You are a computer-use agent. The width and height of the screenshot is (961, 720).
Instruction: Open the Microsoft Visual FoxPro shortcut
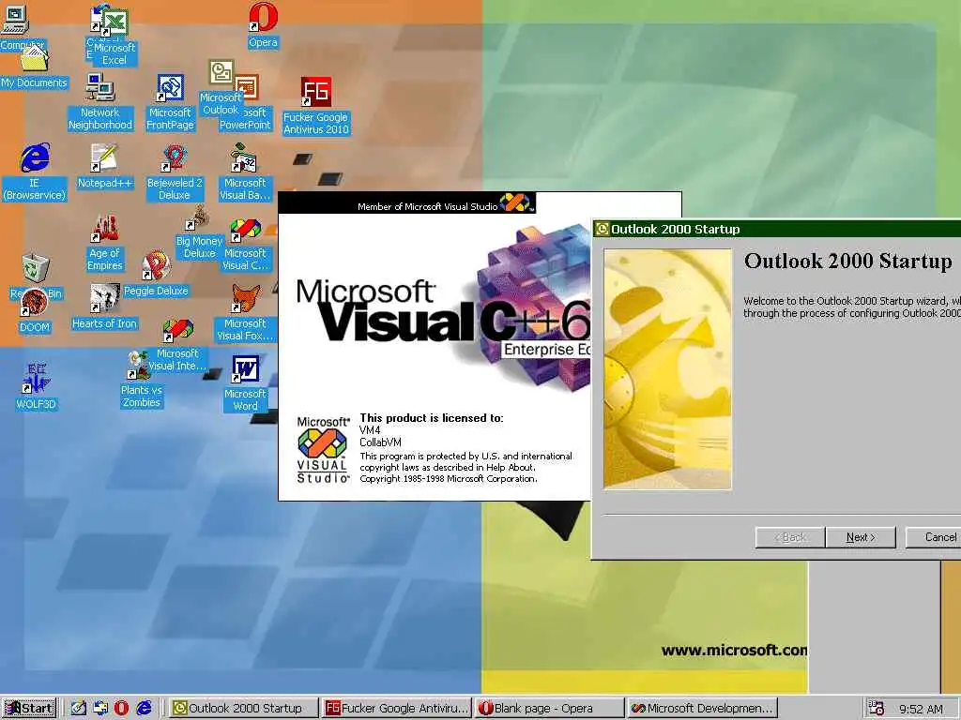(245, 313)
